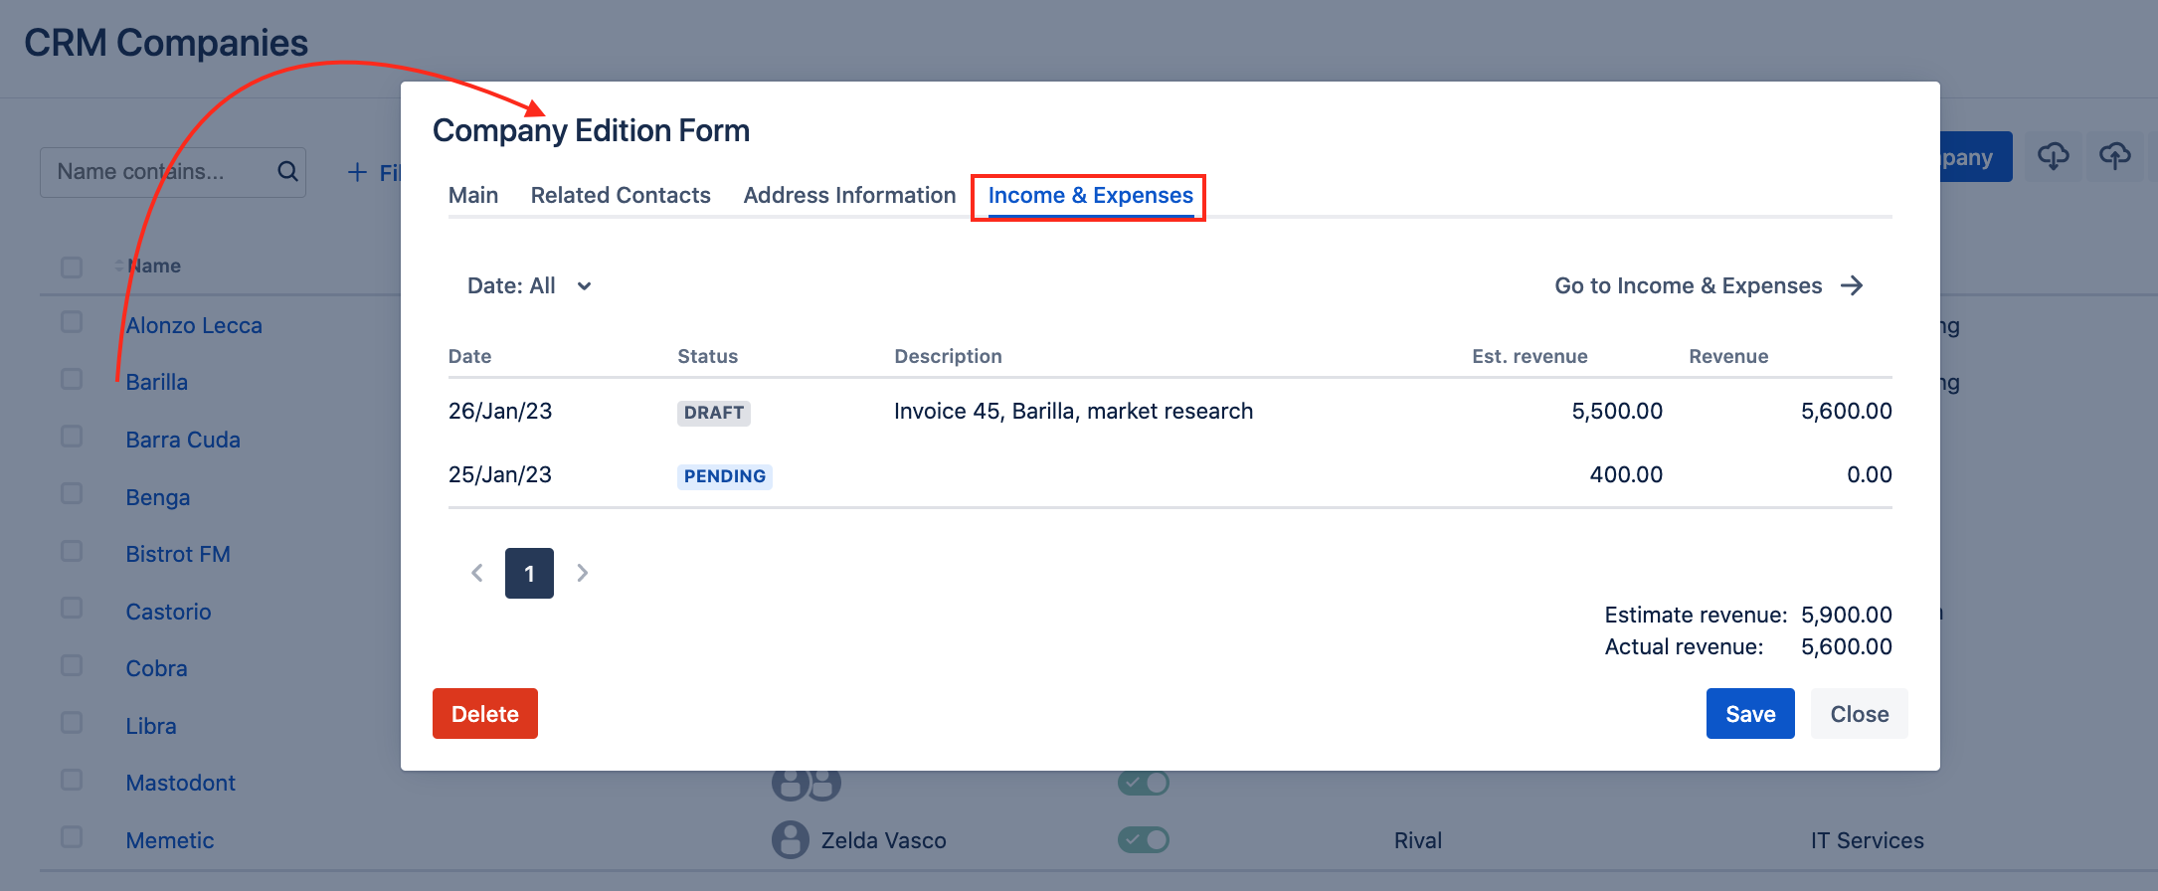The width and height of the screenshot is (2158, 891).
Task: Toggle the switch in the Memetic row
Action: [x=1144, y=840]
